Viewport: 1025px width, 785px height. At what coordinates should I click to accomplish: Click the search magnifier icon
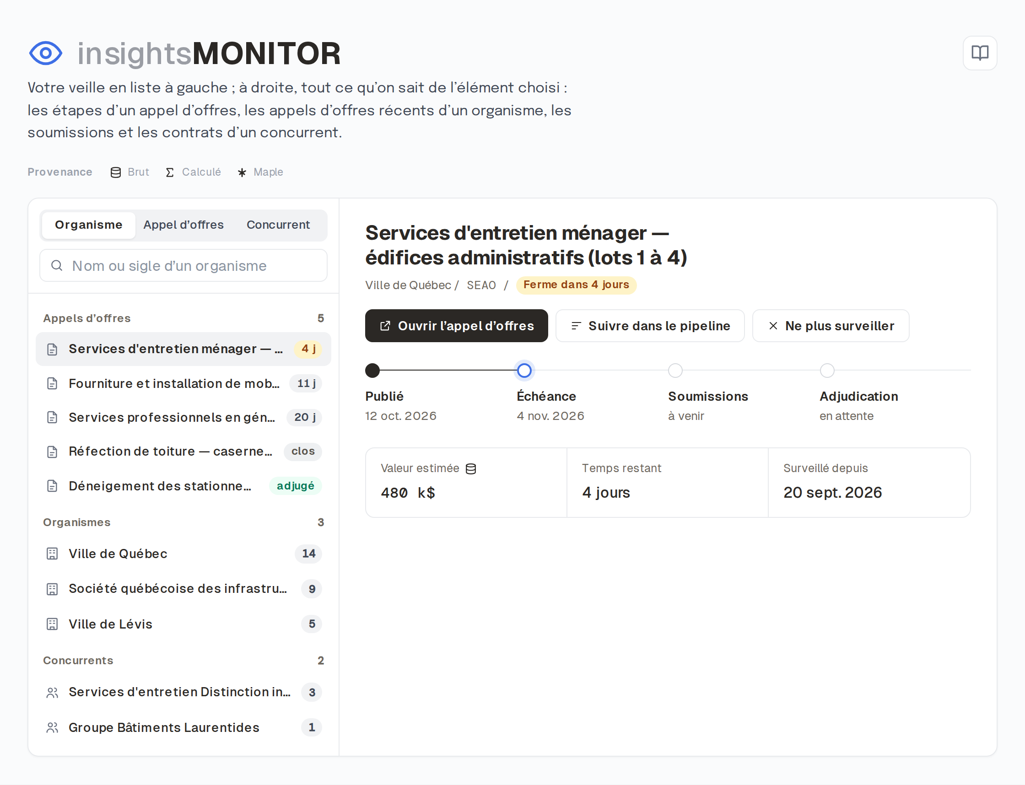(57, 265)
